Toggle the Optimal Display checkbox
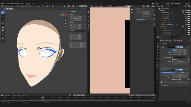 pos(172,80)
